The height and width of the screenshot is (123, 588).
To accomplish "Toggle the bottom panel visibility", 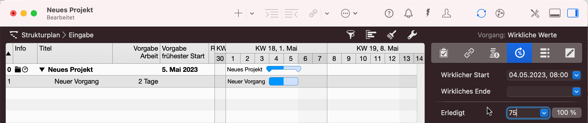I will (x=555, y=13).
